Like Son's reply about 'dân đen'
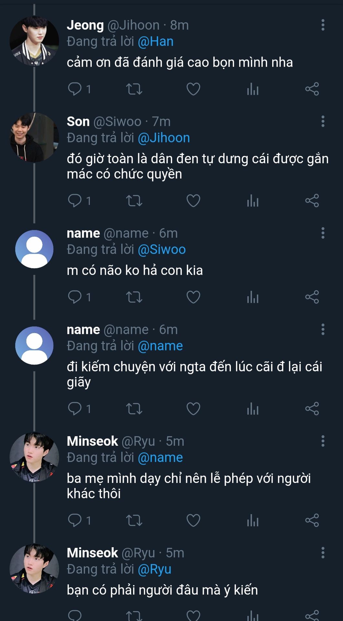343x621 pixels. [x=193, y=201]
